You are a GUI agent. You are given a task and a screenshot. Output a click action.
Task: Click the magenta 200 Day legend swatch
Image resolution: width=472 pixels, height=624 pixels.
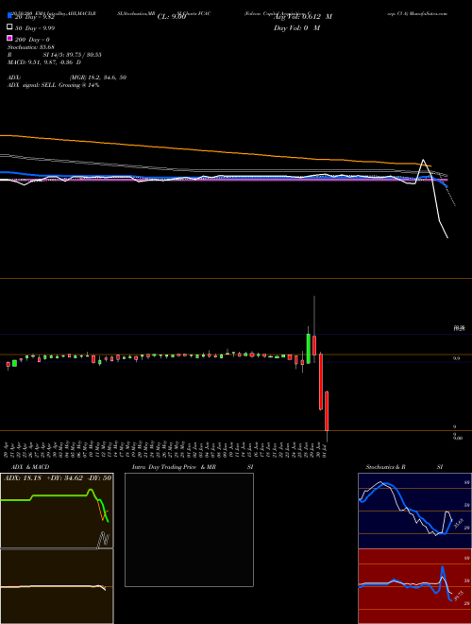click(x=9, y=38)
